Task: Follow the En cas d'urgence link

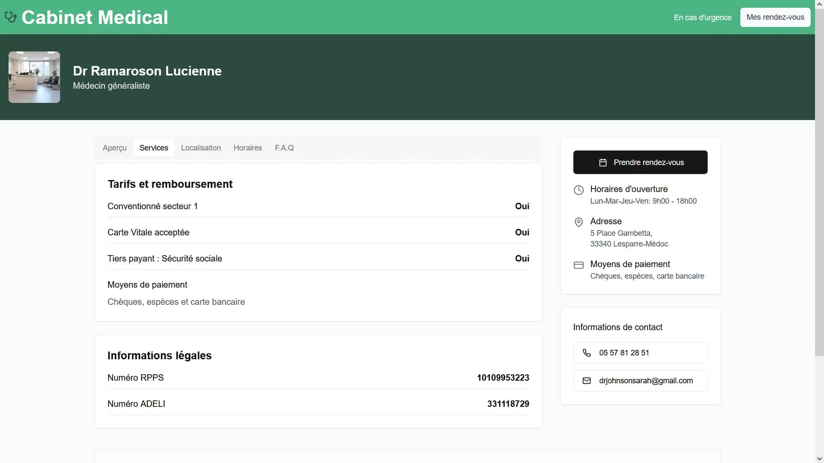Action: coord(703,18)
